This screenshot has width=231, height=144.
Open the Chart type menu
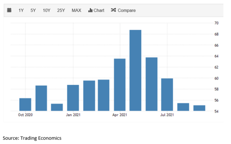click(x=96, y=10)
